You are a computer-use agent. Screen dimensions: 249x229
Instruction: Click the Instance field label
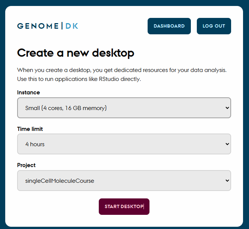[28, 92]
